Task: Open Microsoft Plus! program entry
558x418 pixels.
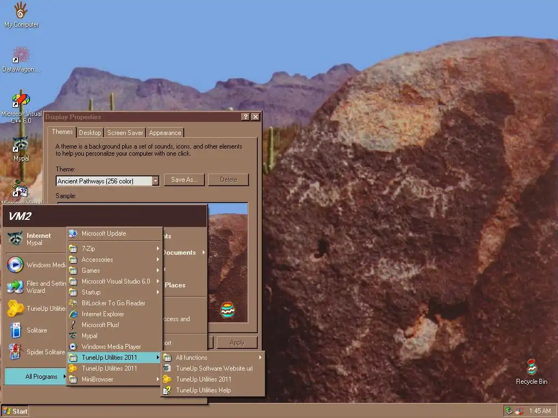Action: pos(114,325)
